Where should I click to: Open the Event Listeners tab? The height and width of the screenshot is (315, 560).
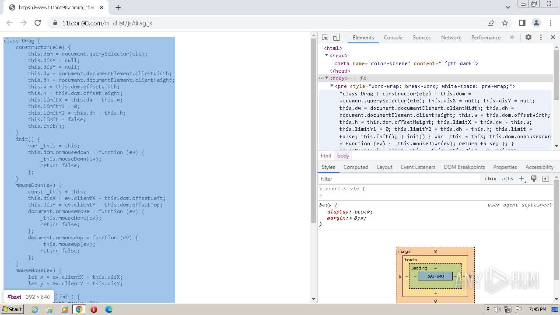coord(418,167)
